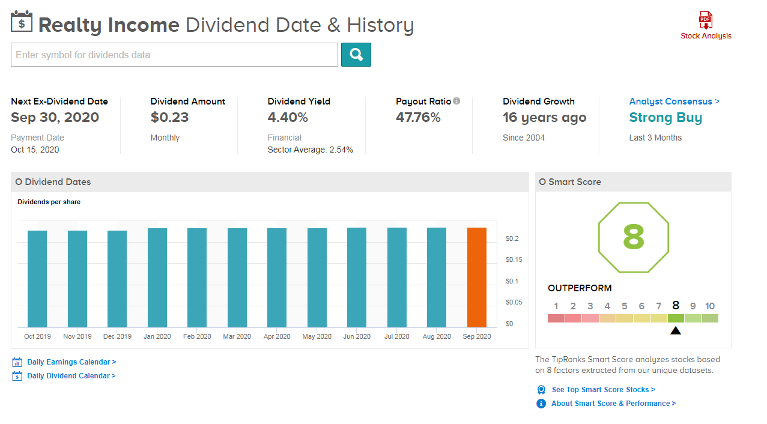
Task: Click the dividend calendar icon beside the title
Action: (x=22, y=21)
